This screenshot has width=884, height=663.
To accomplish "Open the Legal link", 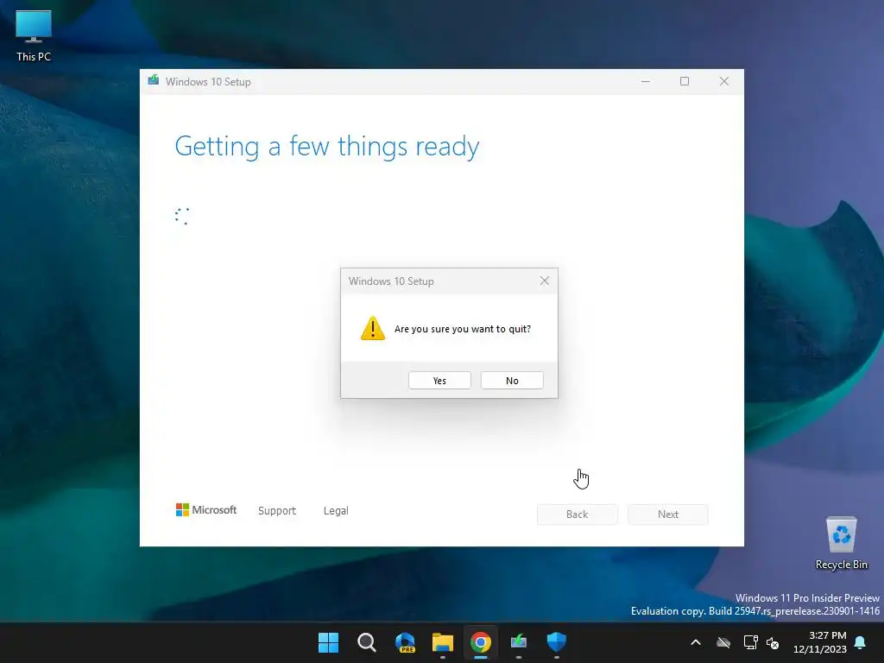I will [336, 511].
